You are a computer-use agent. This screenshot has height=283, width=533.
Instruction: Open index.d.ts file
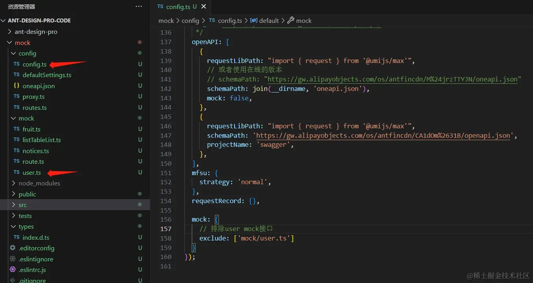pos(36,237)
